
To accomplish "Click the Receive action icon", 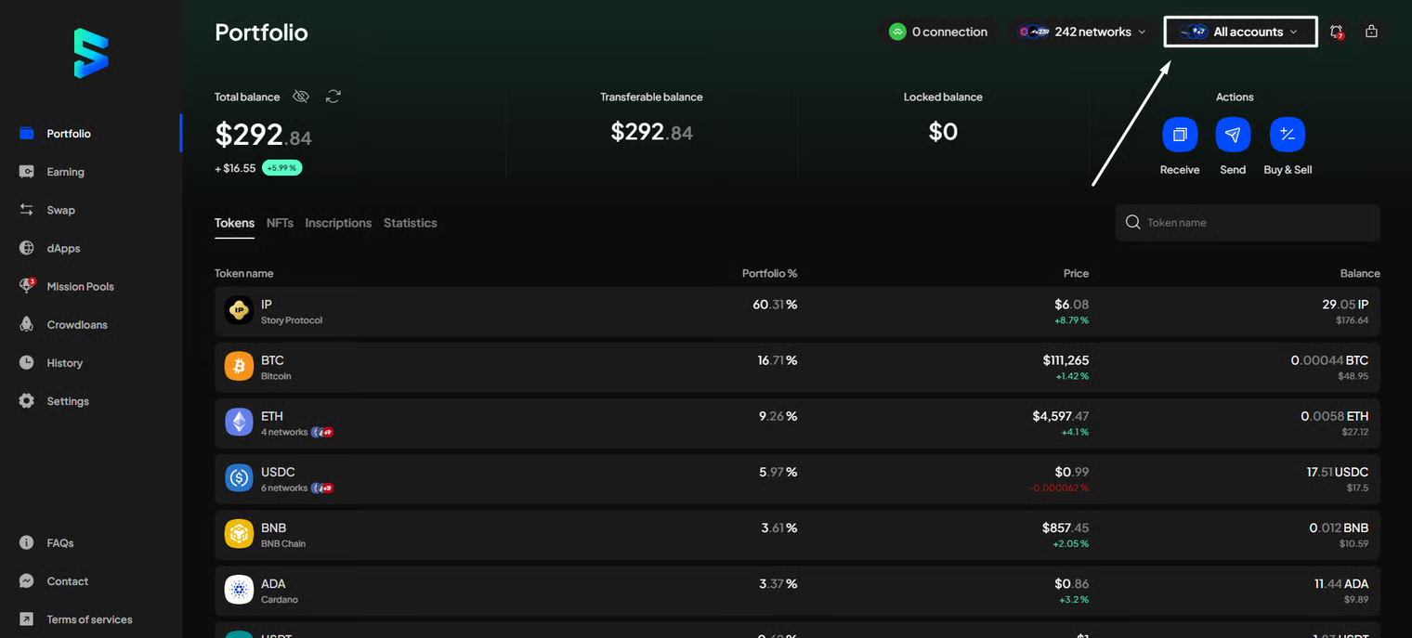I will click(x=1179, y=135).
